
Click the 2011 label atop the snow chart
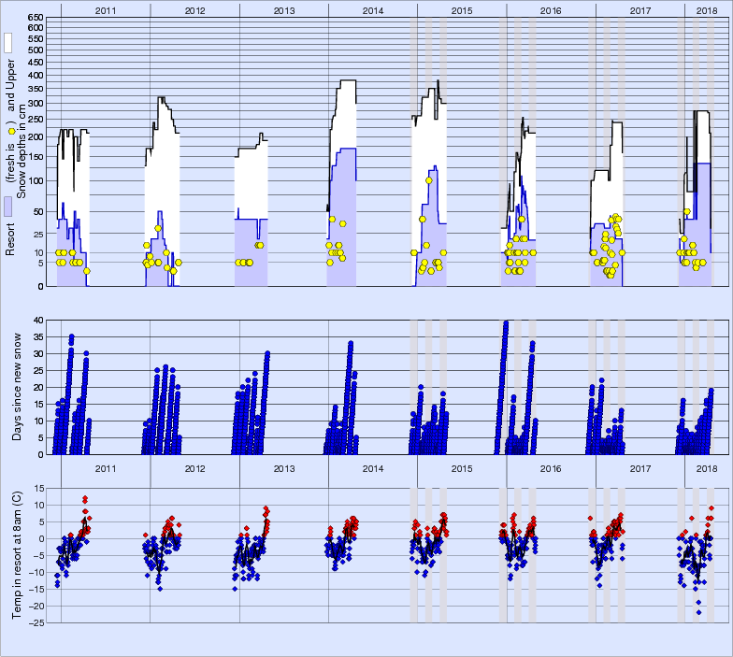[x=106, y=10]
